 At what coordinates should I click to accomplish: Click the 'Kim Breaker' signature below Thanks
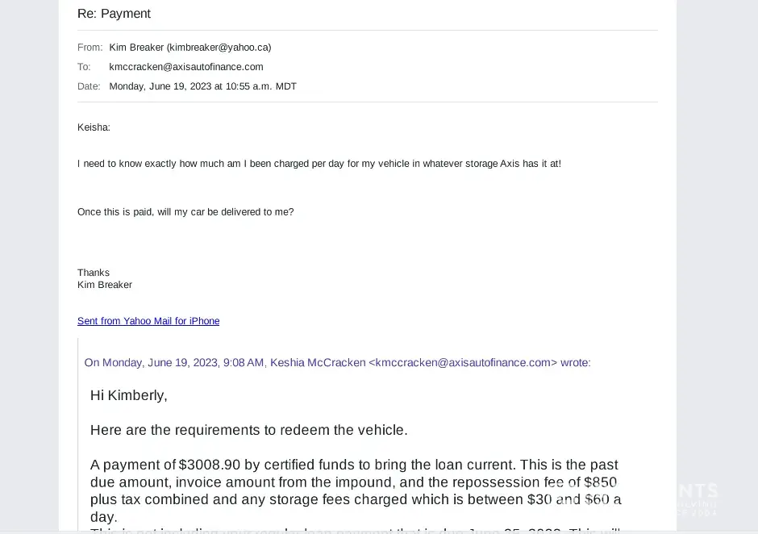coord(105,285)
